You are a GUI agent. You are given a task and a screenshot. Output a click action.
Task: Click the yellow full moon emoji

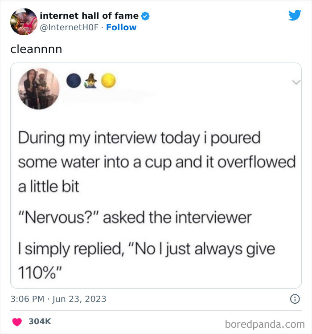click(108, 81)
